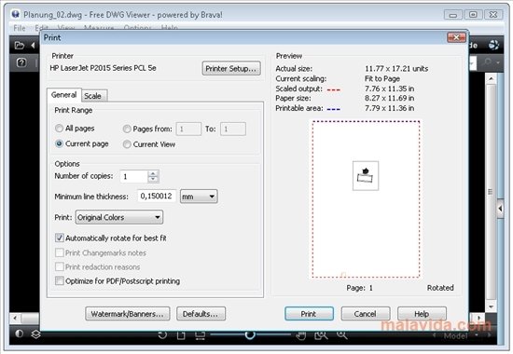Click the vertical scrollbar up arrow
The height and width of the screenshot is (354, 513).
pyautogui.click(x=491, y=78)
